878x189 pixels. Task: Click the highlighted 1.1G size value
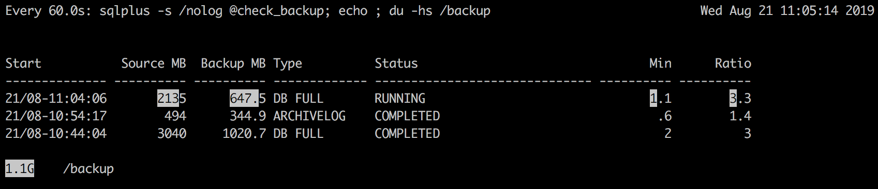coord(20,168)
